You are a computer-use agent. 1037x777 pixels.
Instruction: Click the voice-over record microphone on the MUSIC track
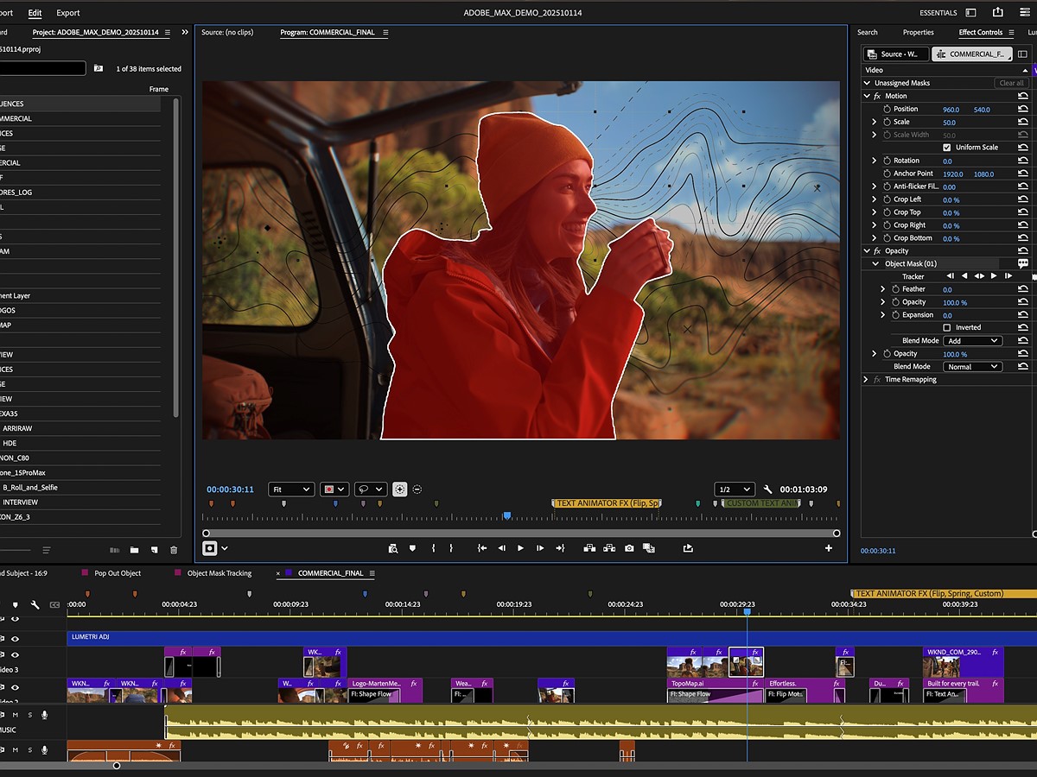pyautogui.click(x=45, y=715)
